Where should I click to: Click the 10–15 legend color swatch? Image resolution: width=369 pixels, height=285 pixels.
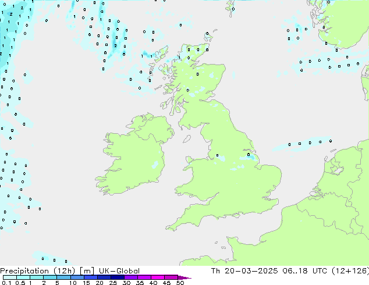coord(77,277)
